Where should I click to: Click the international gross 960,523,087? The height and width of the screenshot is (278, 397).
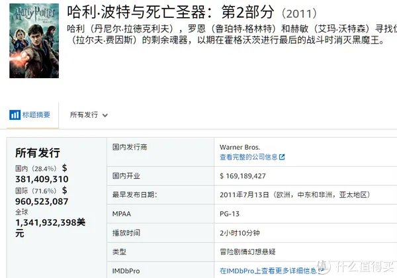42,201
